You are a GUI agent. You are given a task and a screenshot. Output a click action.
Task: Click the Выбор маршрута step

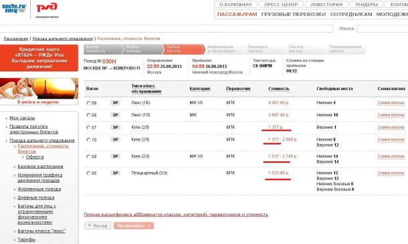(103, 49)
